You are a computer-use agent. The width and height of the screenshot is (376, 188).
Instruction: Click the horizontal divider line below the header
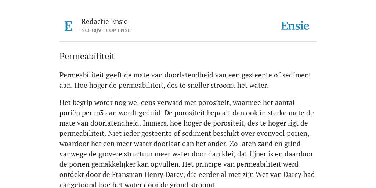click(x=188, y=42)
